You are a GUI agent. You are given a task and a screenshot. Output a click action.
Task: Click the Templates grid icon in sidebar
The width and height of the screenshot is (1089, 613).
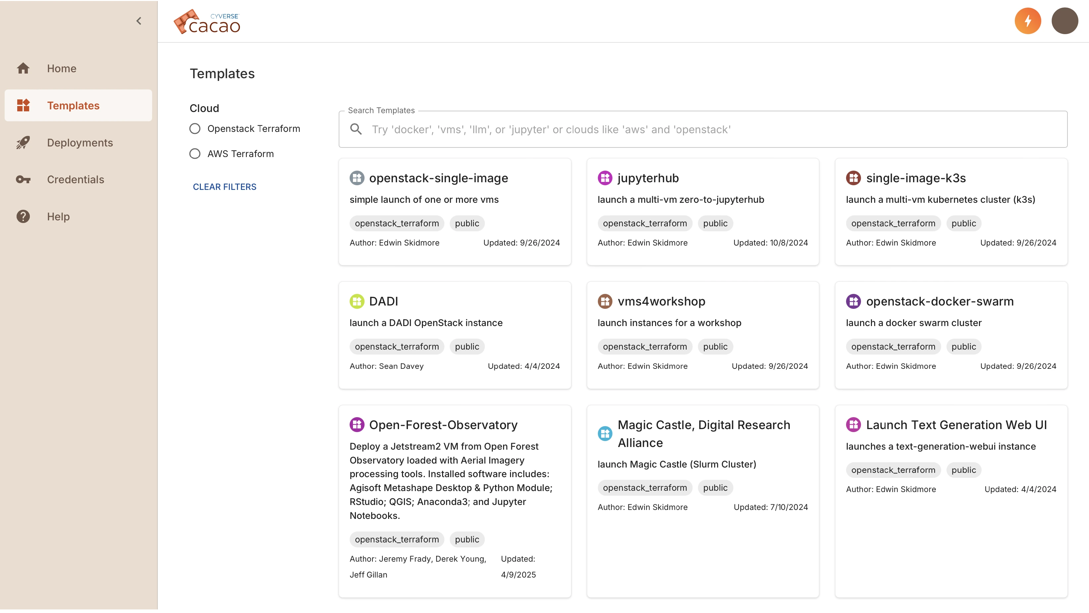23,105
